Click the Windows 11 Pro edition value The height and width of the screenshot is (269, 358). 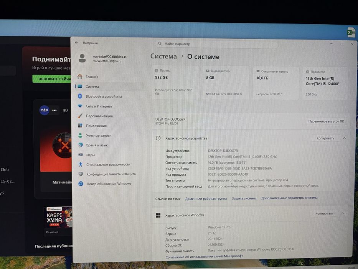(x=219, y=227)
